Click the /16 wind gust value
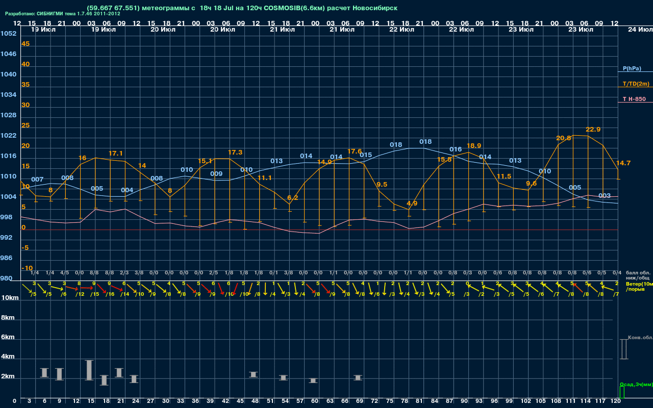The width and height of the screenshot is (653, 408). pyautogui.click(x=110, y=294)
